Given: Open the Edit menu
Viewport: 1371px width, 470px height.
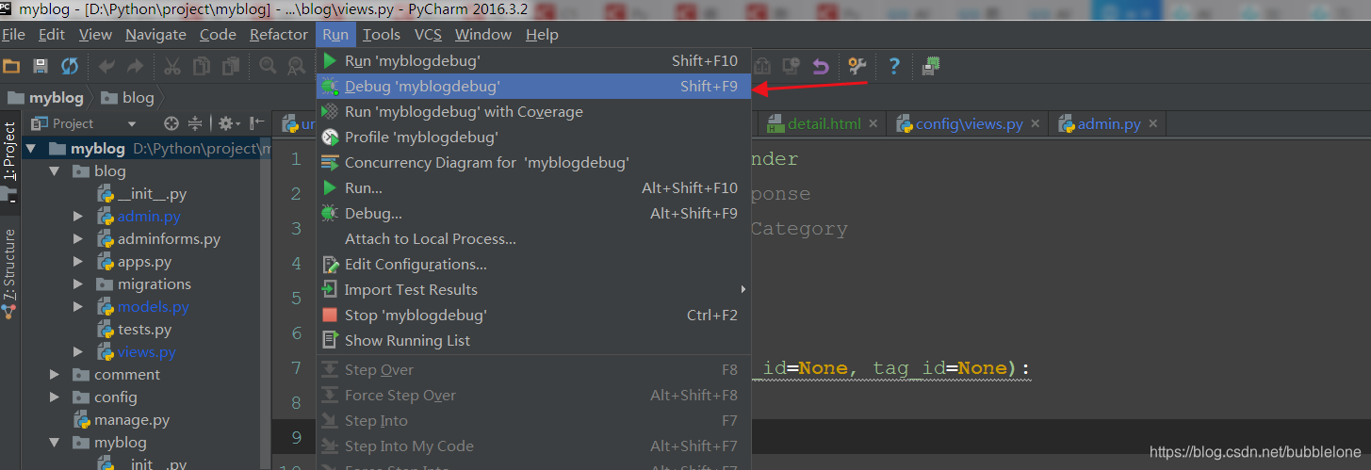Looking at the screenshot, I should [x=52, y=35].
